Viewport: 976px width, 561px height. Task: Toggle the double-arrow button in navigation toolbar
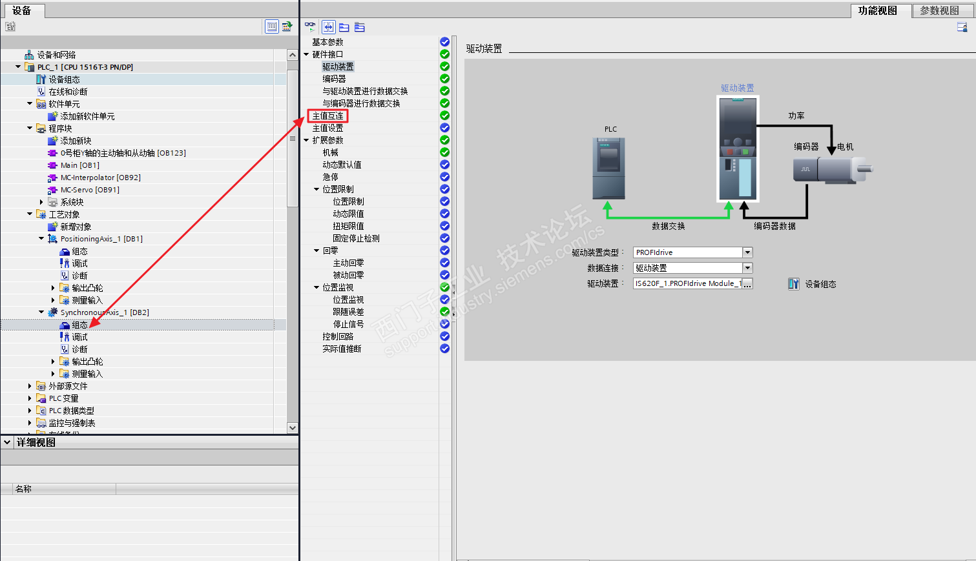click(328, 27)
